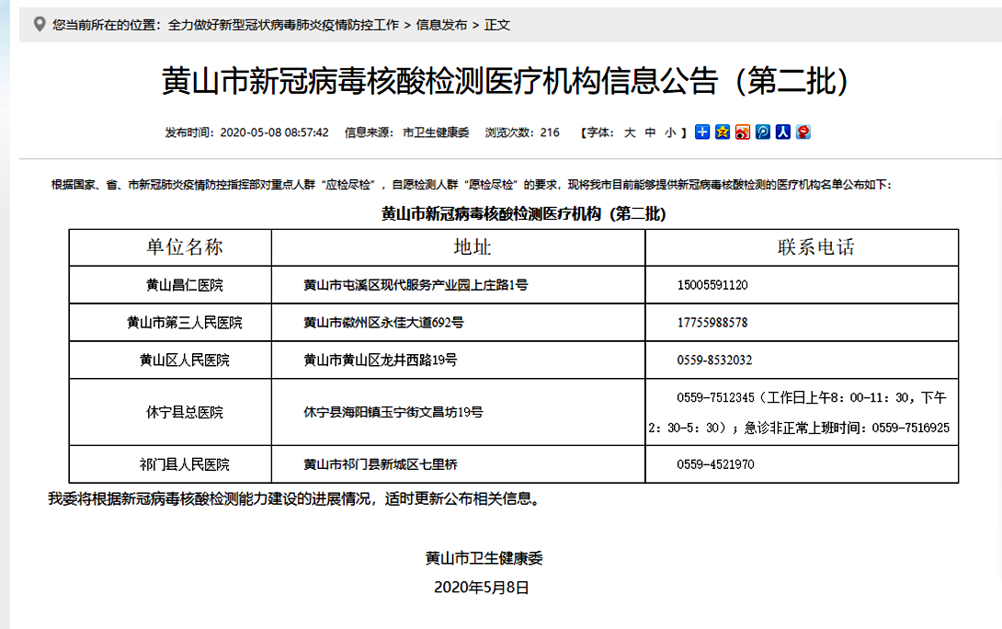
Task: Select the 黄山市第三人民医院 cell
Action: 171,323
